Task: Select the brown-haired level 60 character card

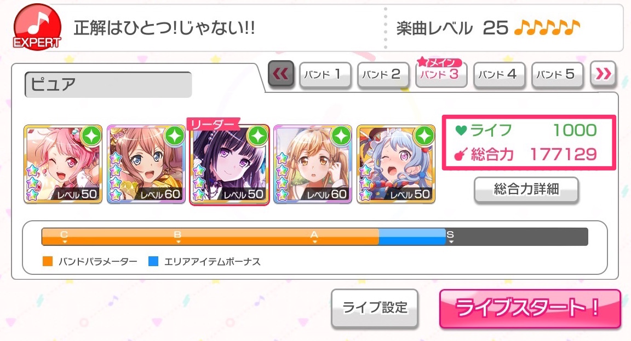Action: coord(146,164)
